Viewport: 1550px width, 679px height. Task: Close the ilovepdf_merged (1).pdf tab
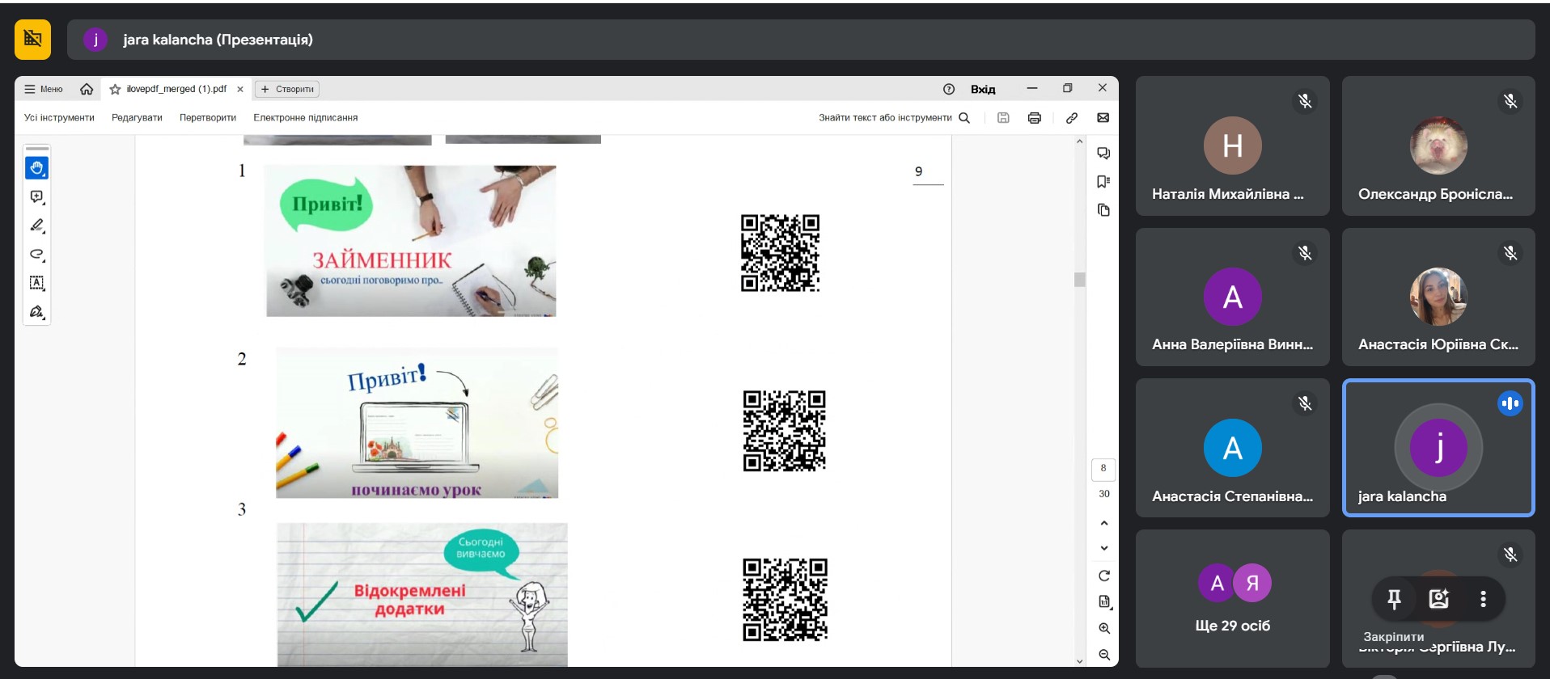click(x=240, y=89)
